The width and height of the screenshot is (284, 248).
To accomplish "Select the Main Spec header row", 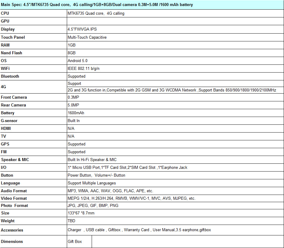I will tap(142, 5).
